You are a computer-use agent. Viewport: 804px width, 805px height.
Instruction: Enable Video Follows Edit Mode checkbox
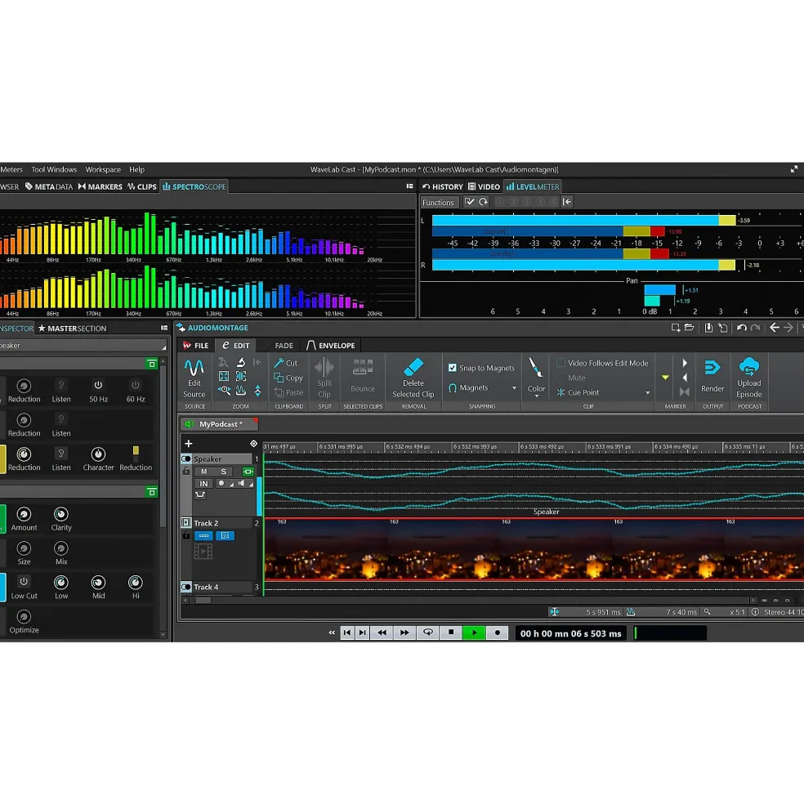[561, 363]
